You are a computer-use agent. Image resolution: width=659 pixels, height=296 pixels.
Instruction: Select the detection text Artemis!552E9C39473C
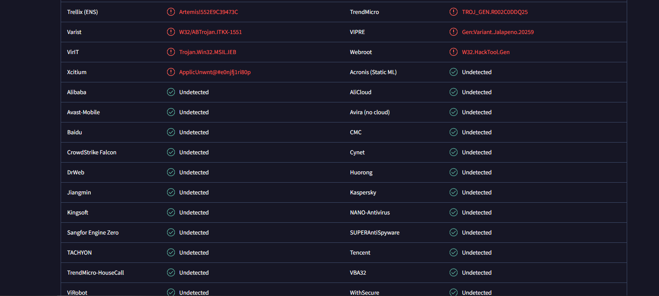[x=208, y=12]
